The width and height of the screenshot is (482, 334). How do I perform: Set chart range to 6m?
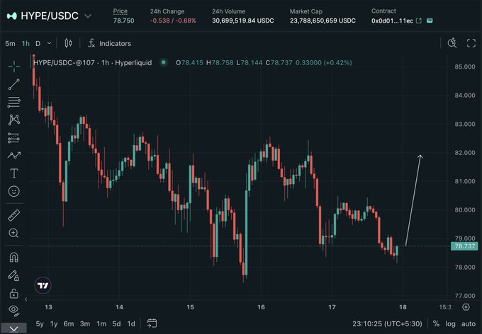(69, 324)
